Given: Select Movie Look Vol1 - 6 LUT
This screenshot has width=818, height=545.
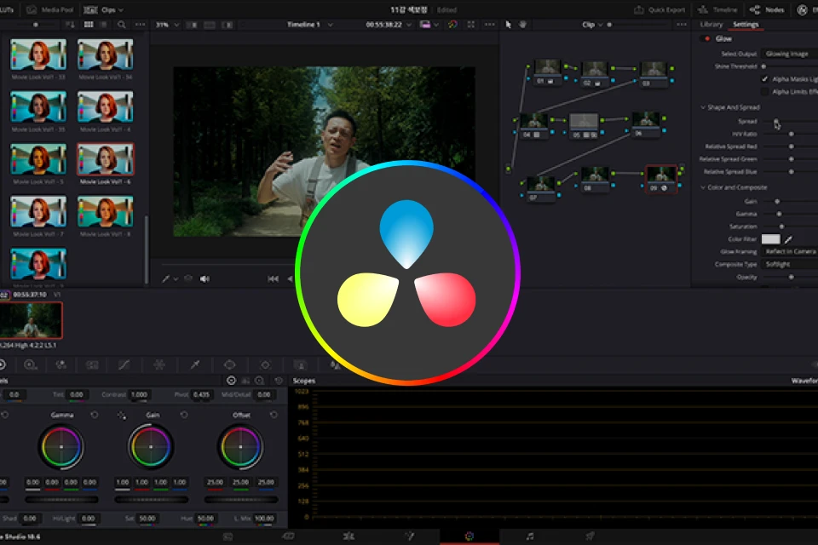Looking at the screenshot, I should pos(106,159).
